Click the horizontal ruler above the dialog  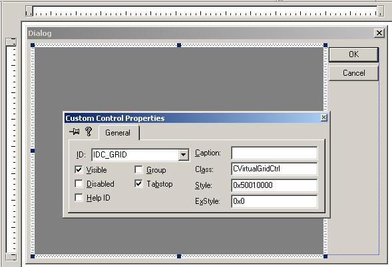204,11
